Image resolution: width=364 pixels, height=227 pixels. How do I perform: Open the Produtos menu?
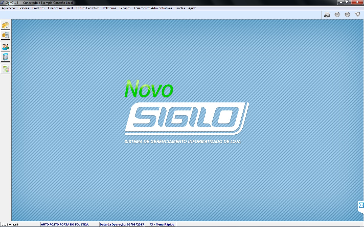(x=38, y=8)
